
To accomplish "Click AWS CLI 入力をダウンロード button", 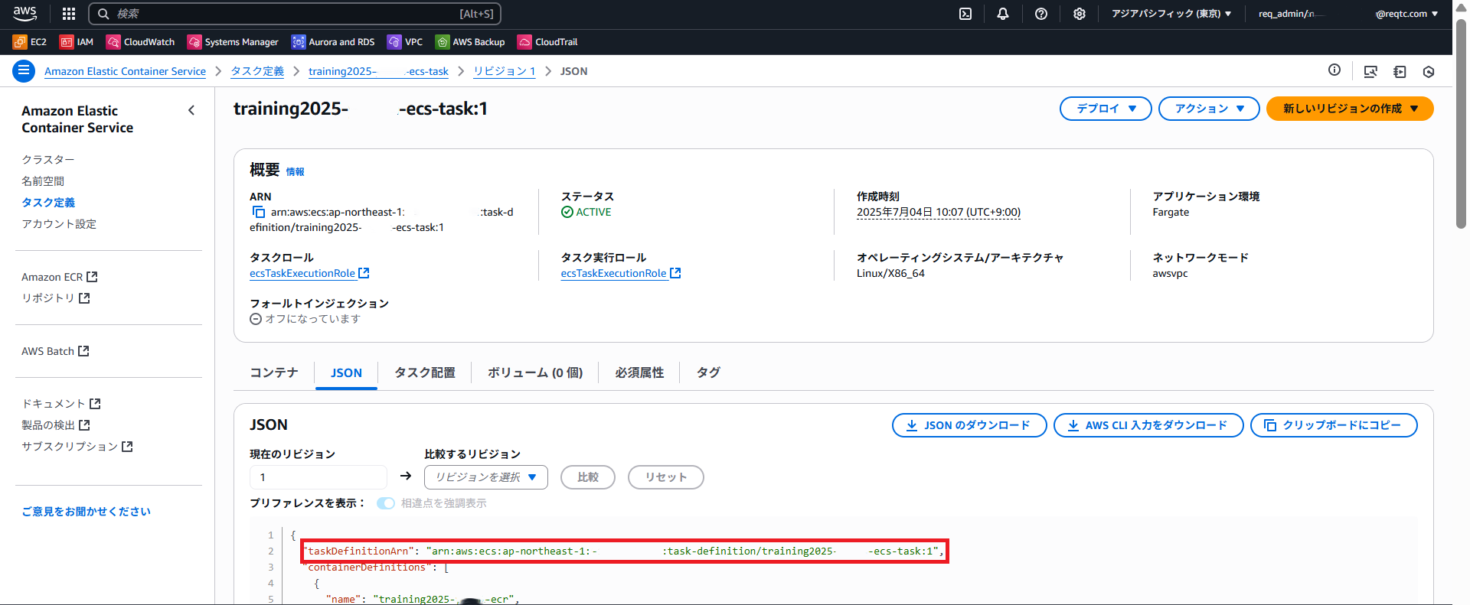I will click(x=1148, y=425).
